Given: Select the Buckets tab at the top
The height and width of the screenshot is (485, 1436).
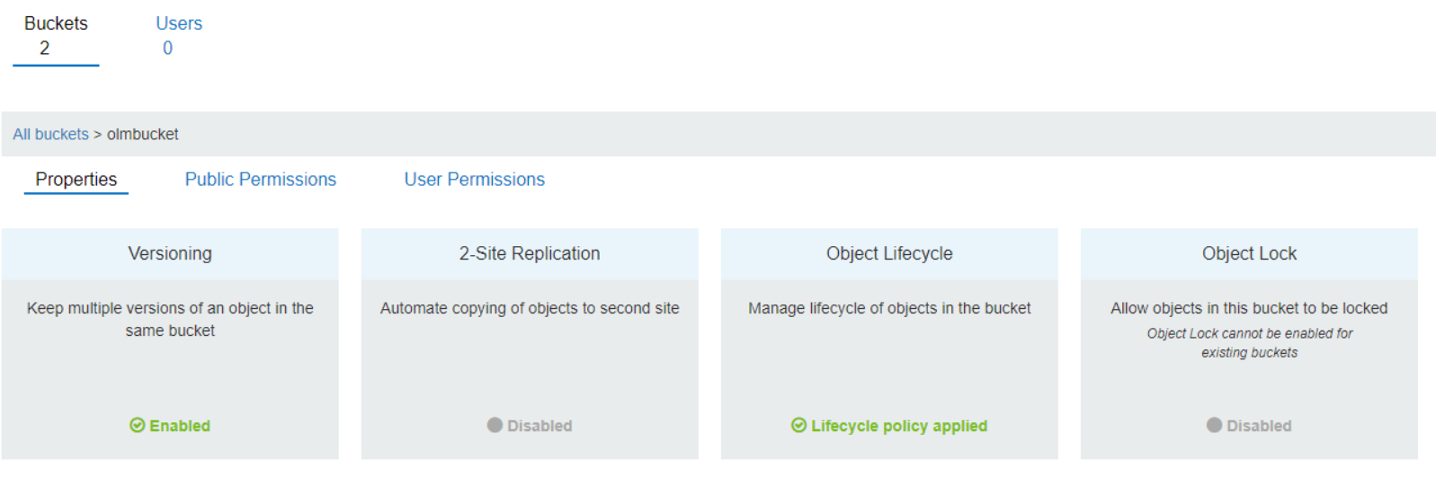Looking at the screenshot, I should 56,35.
